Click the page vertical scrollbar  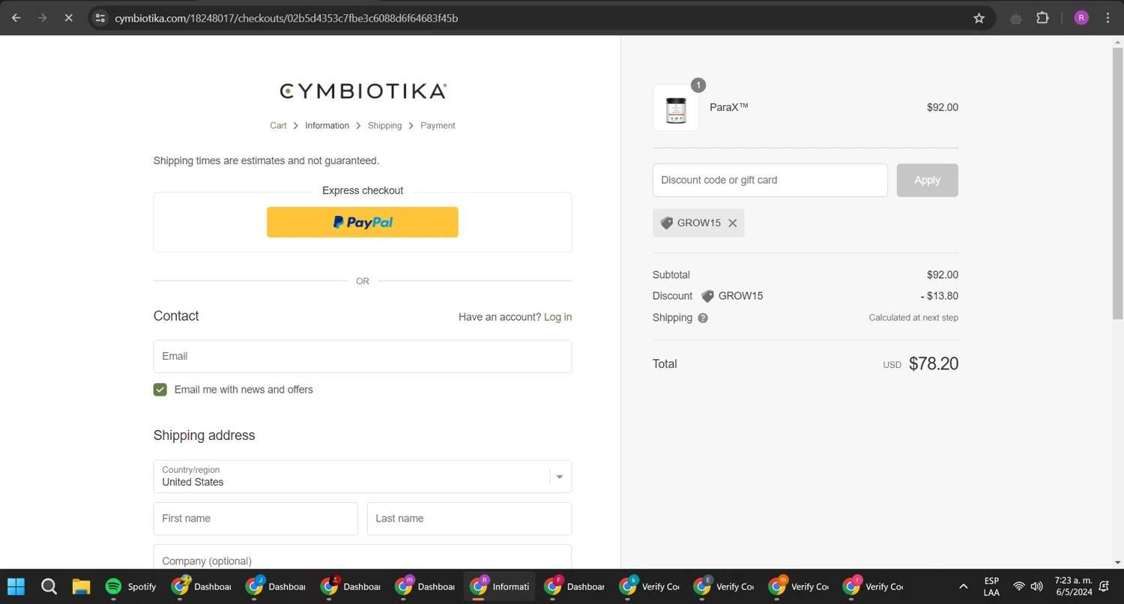click(1117, 184)
